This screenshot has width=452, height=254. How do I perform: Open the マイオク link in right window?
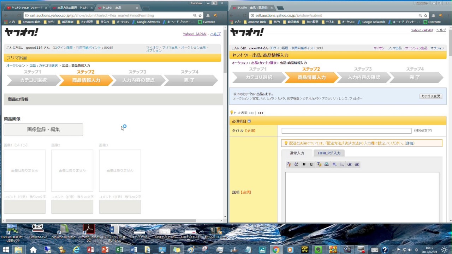(x=379, y=48)
